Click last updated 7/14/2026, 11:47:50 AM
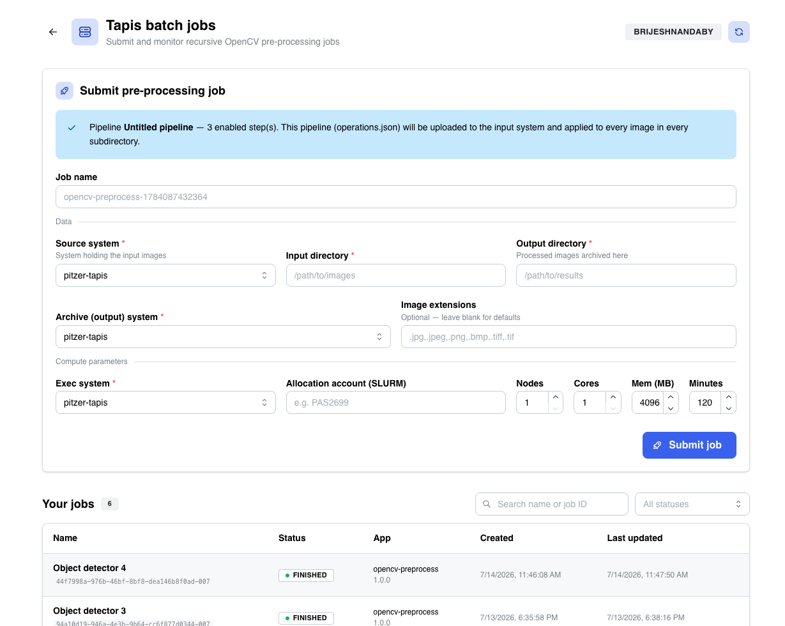Viewport: 785px width, 626px height. pyautogui.click(x=648, y=575)
